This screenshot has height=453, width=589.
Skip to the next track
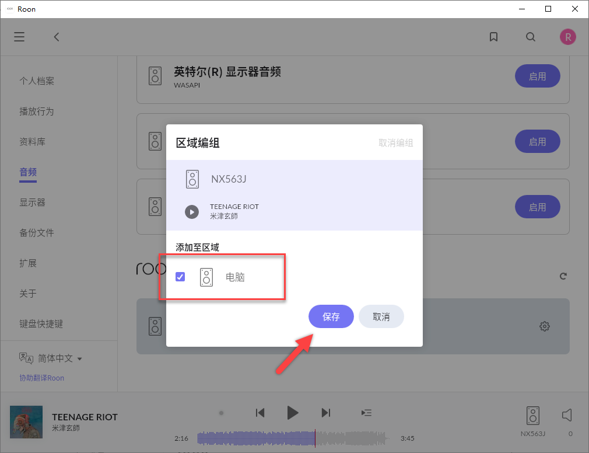click(326, 413)
